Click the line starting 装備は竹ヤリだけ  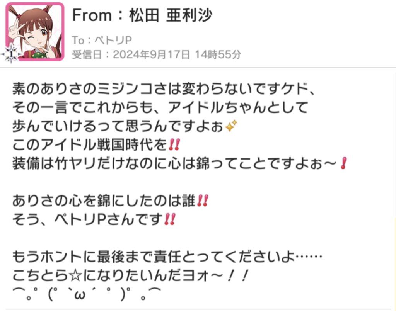(x=180, y=163)
